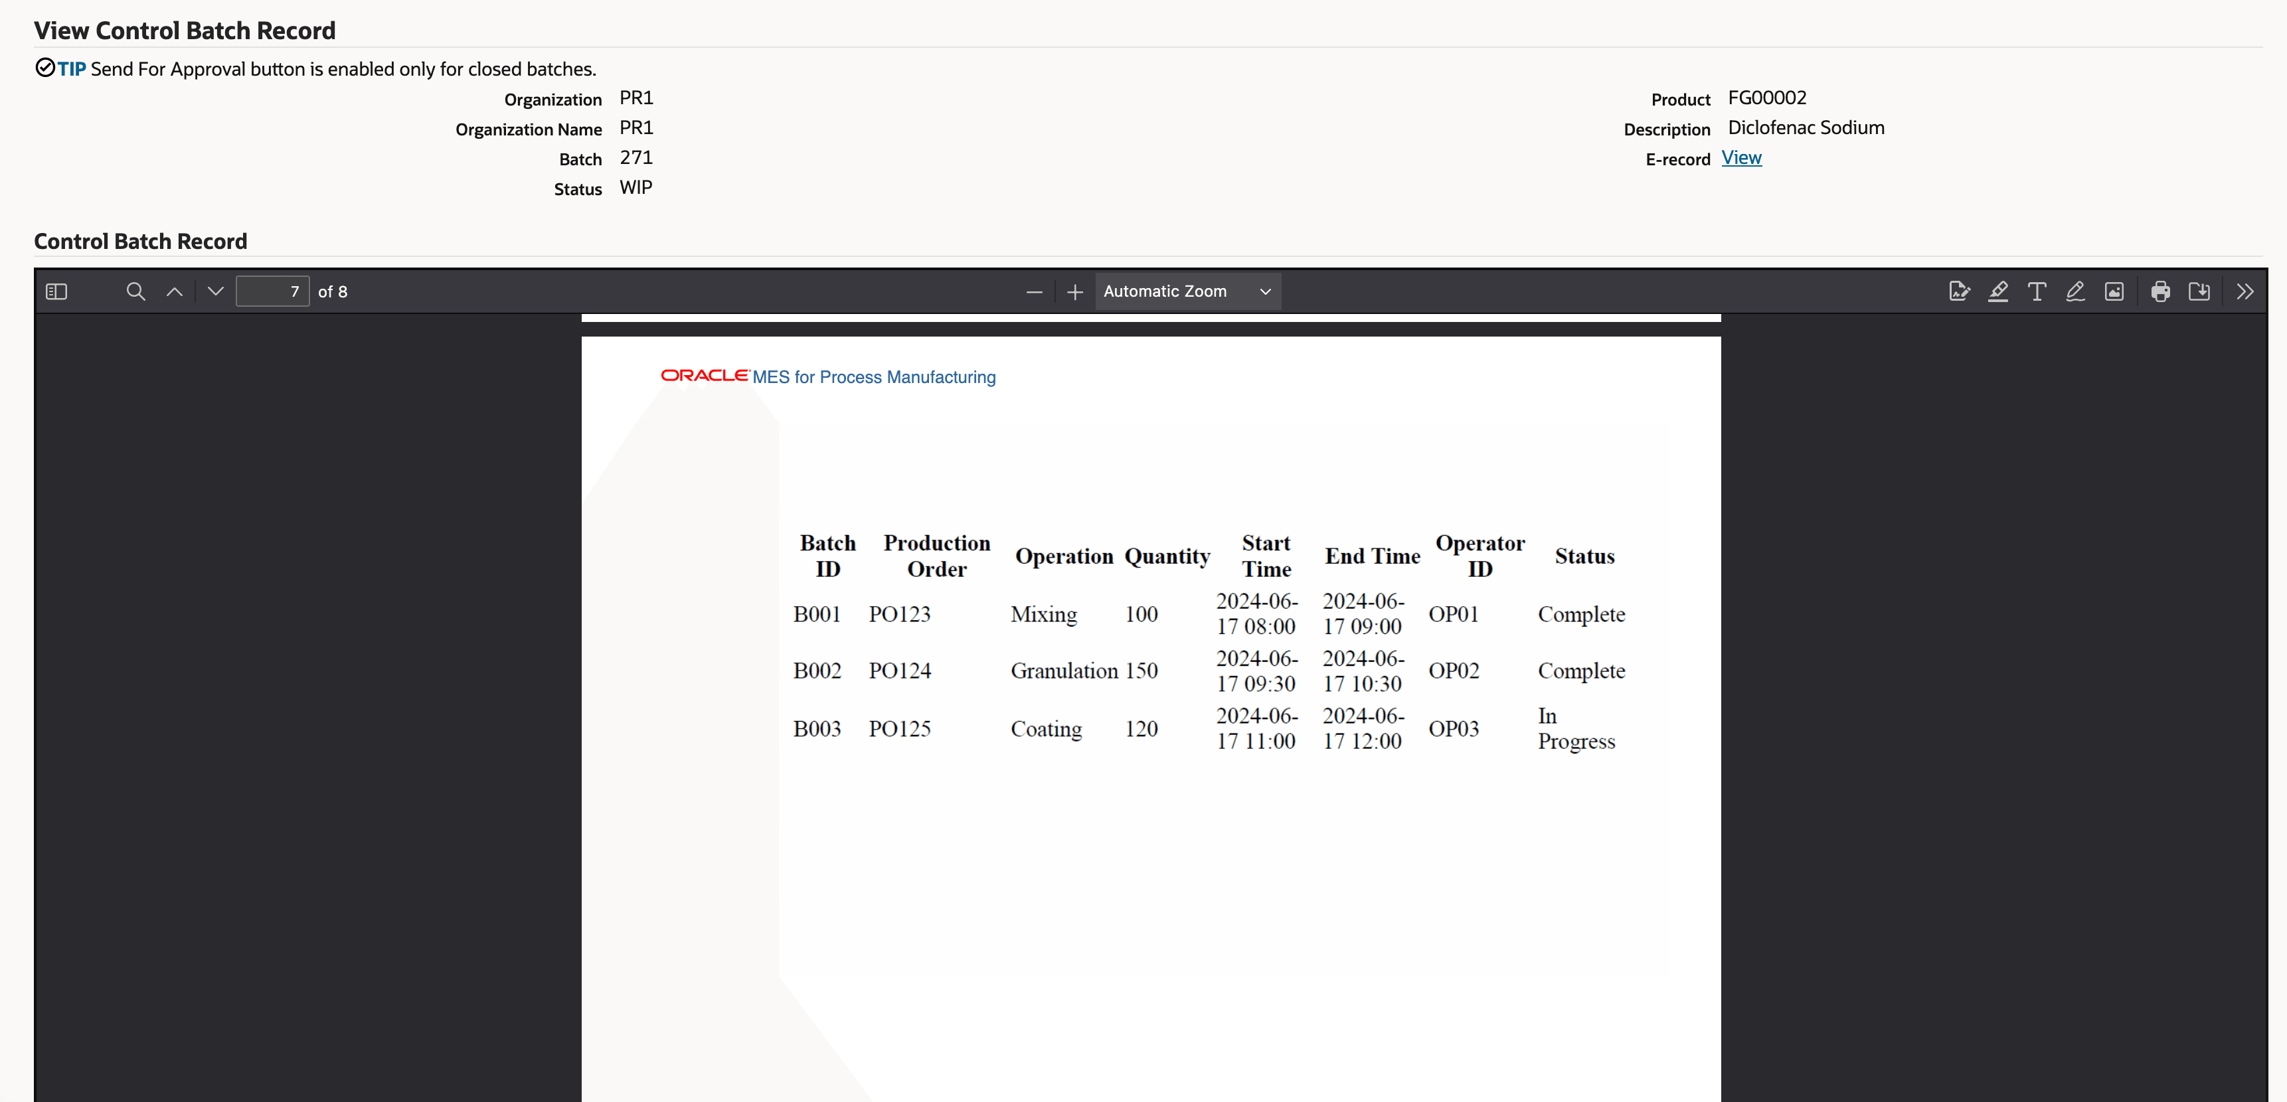This screenshot has height=1102, width=2287.
Task: Select the freehand draw tool
Action: [x=2075, y=291]
